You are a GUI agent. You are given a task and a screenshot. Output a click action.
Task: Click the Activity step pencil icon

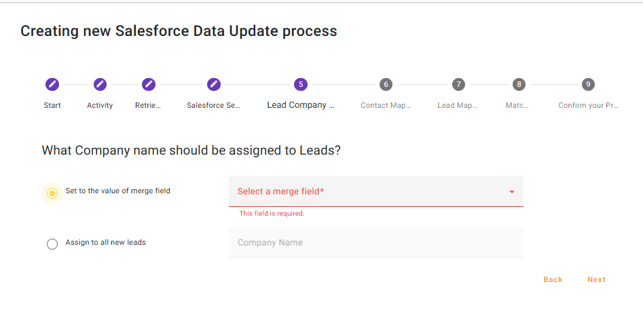(x=100, y=85)
